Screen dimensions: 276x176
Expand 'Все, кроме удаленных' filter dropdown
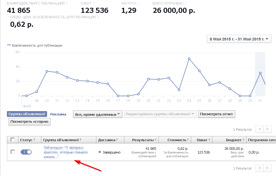pos(98,114)
